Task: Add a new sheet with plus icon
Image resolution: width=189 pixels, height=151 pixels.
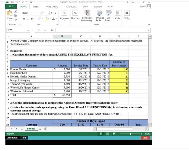Action: 46,129
